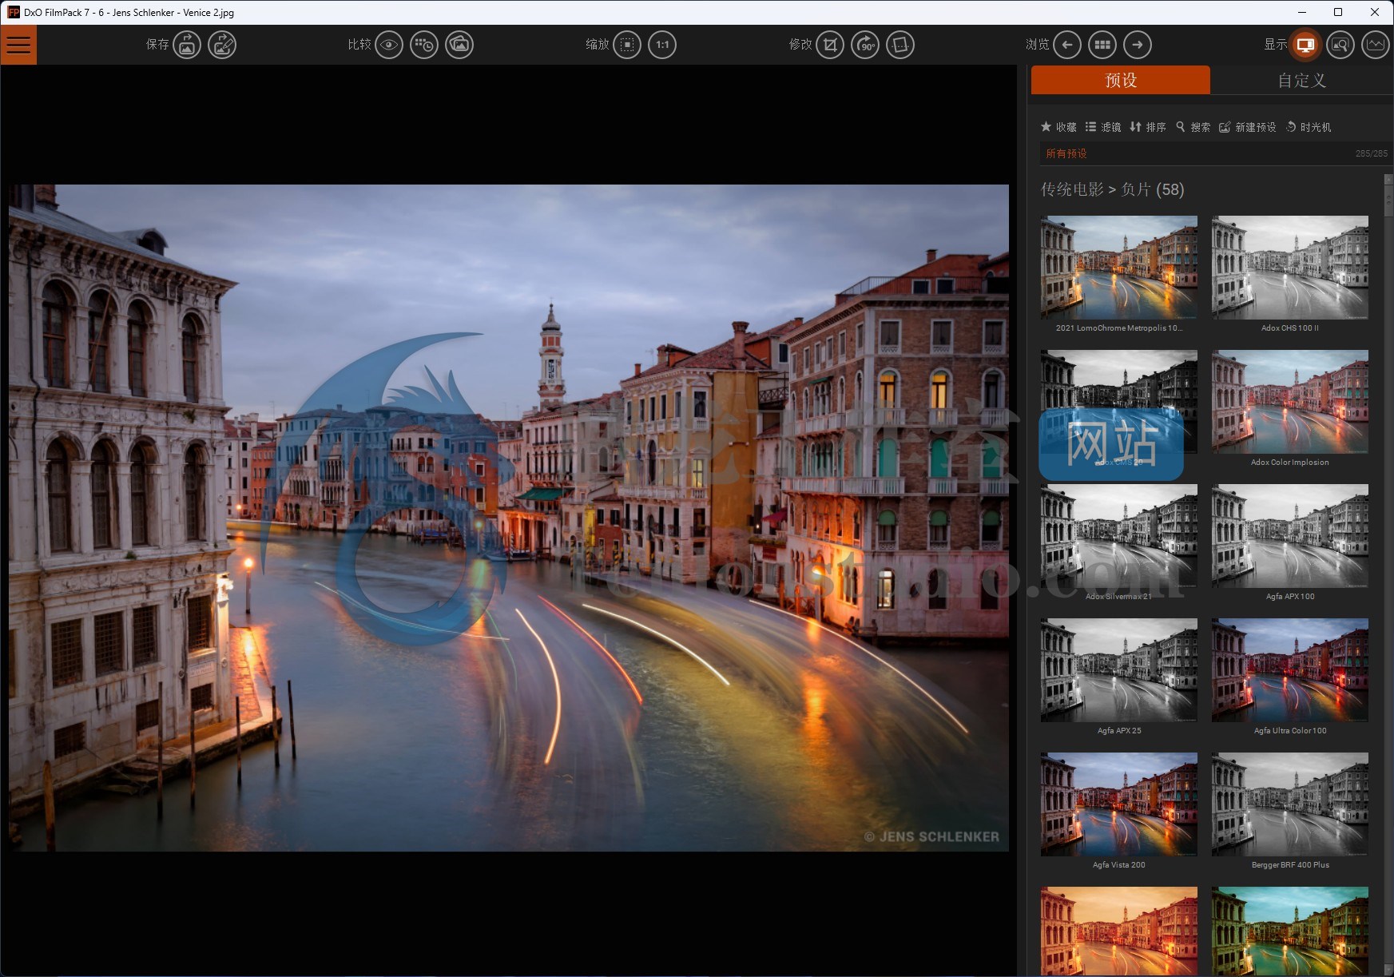Rotate the image 90 degrees
The image size is (1394, 977).
pyautogui.click(x=865, y=45)
